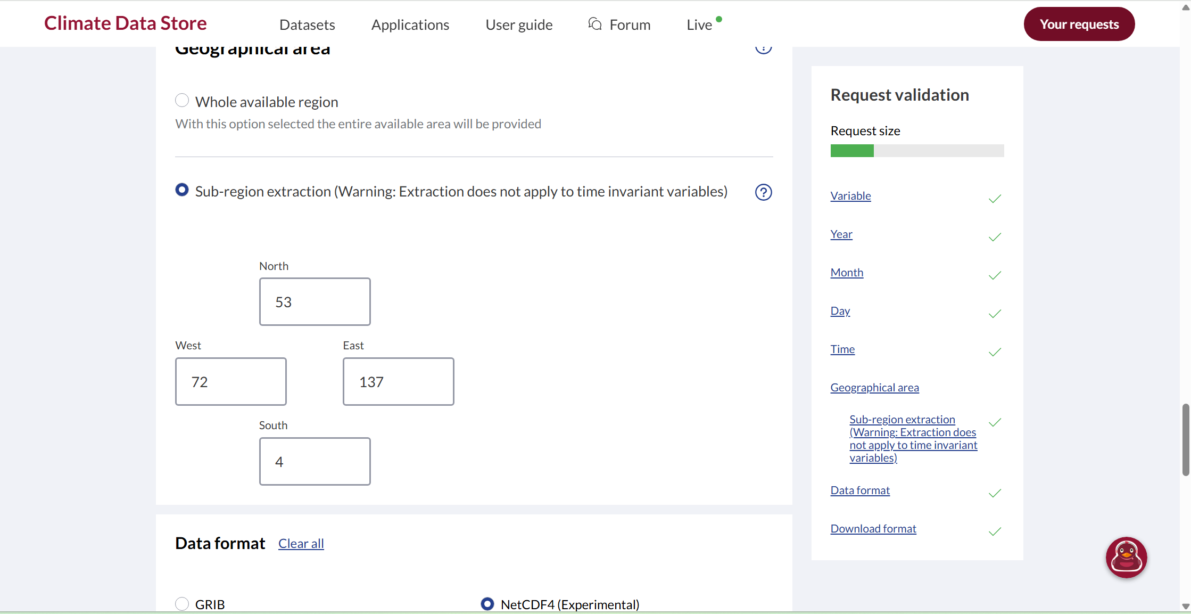Click the duck chat assistant icon
The height and width of the screenshot is (614, 1191).
click(x=1126, y=557)
